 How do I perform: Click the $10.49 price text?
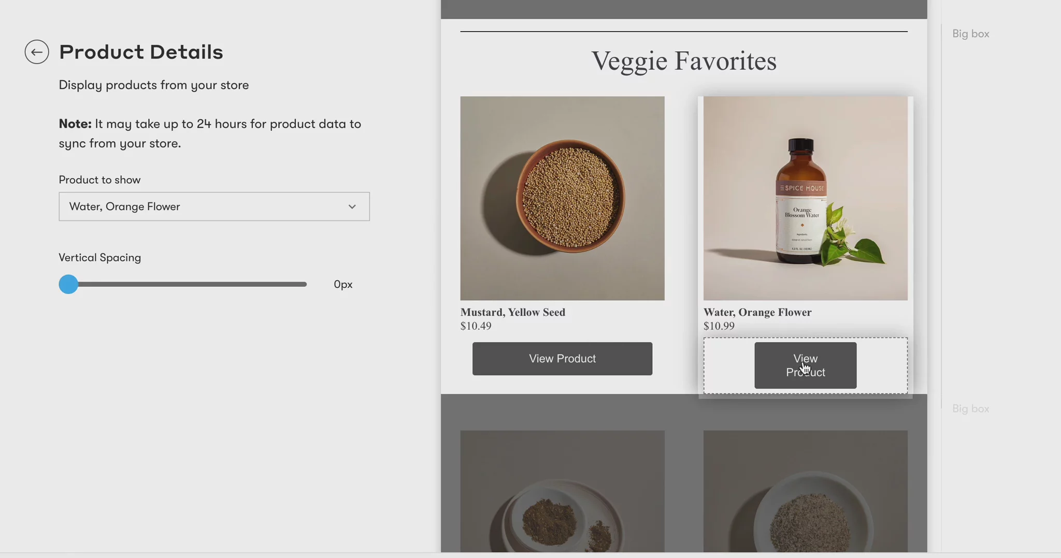[x=476, y=326]
